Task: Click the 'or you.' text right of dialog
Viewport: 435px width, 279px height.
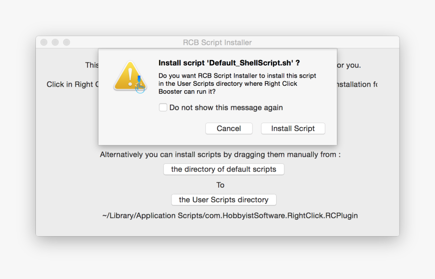Action: 349,65
